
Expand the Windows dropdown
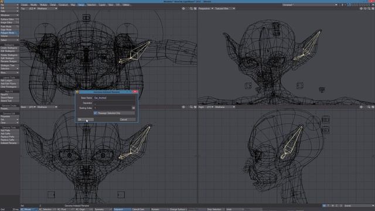click(x=9, y=15)
